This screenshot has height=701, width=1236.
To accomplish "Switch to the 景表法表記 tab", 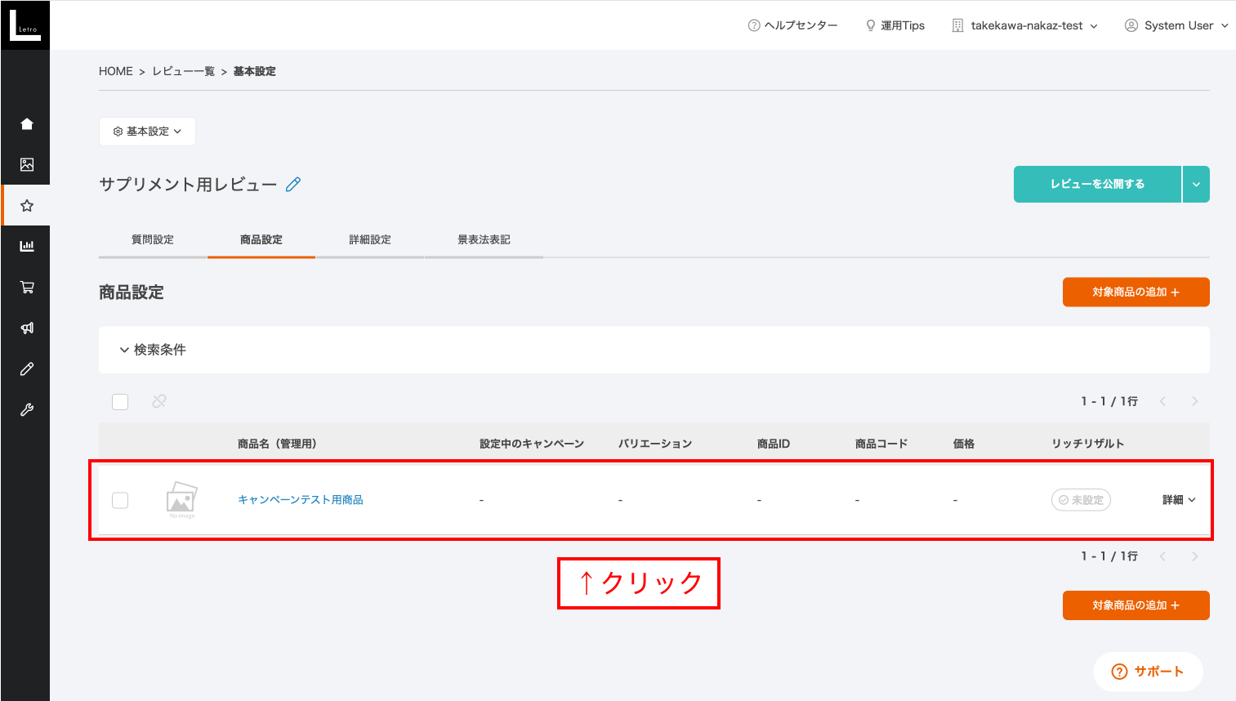I will pyautogui.click(x=484, y=240).
